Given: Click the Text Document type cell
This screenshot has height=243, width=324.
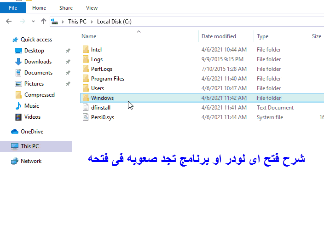Looking at the screenshot, I should [275, 108].
